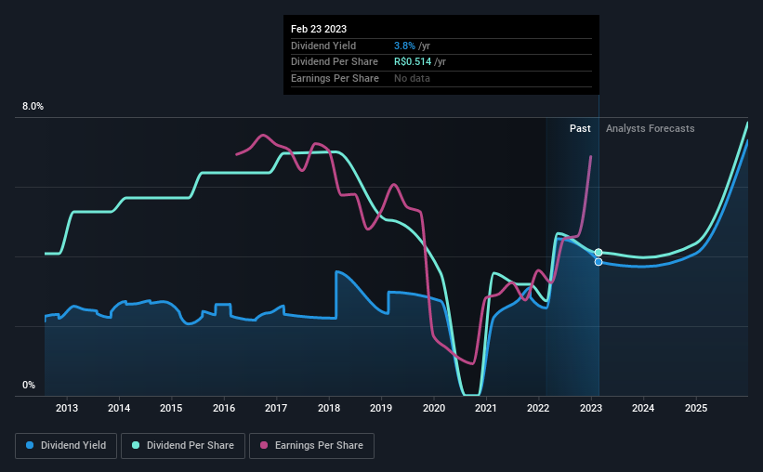Viewport: 763px width, 472px height.
Task: Click the 2025 x-axis year label
Action: (696, 408)
